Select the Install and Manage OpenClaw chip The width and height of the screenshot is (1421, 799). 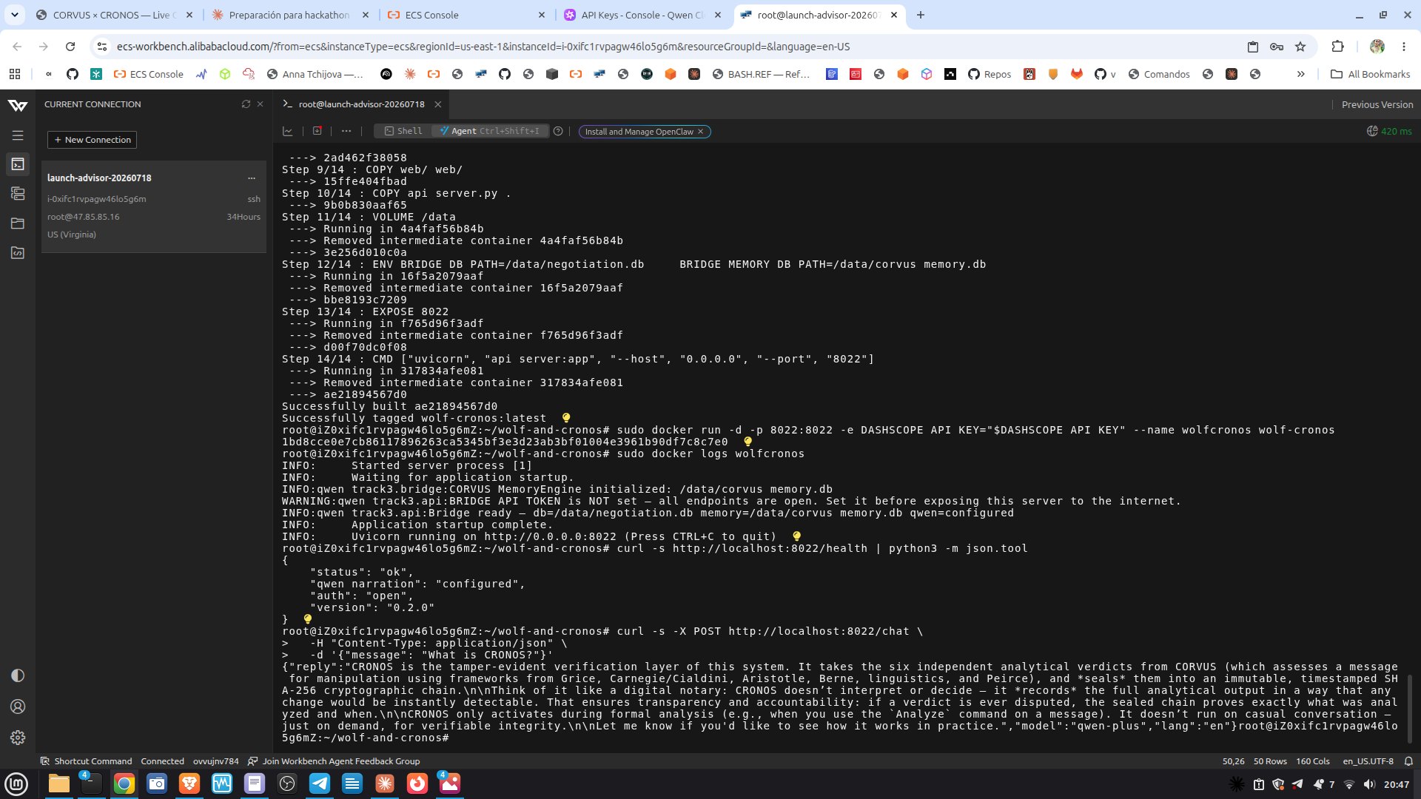[639, 132]
